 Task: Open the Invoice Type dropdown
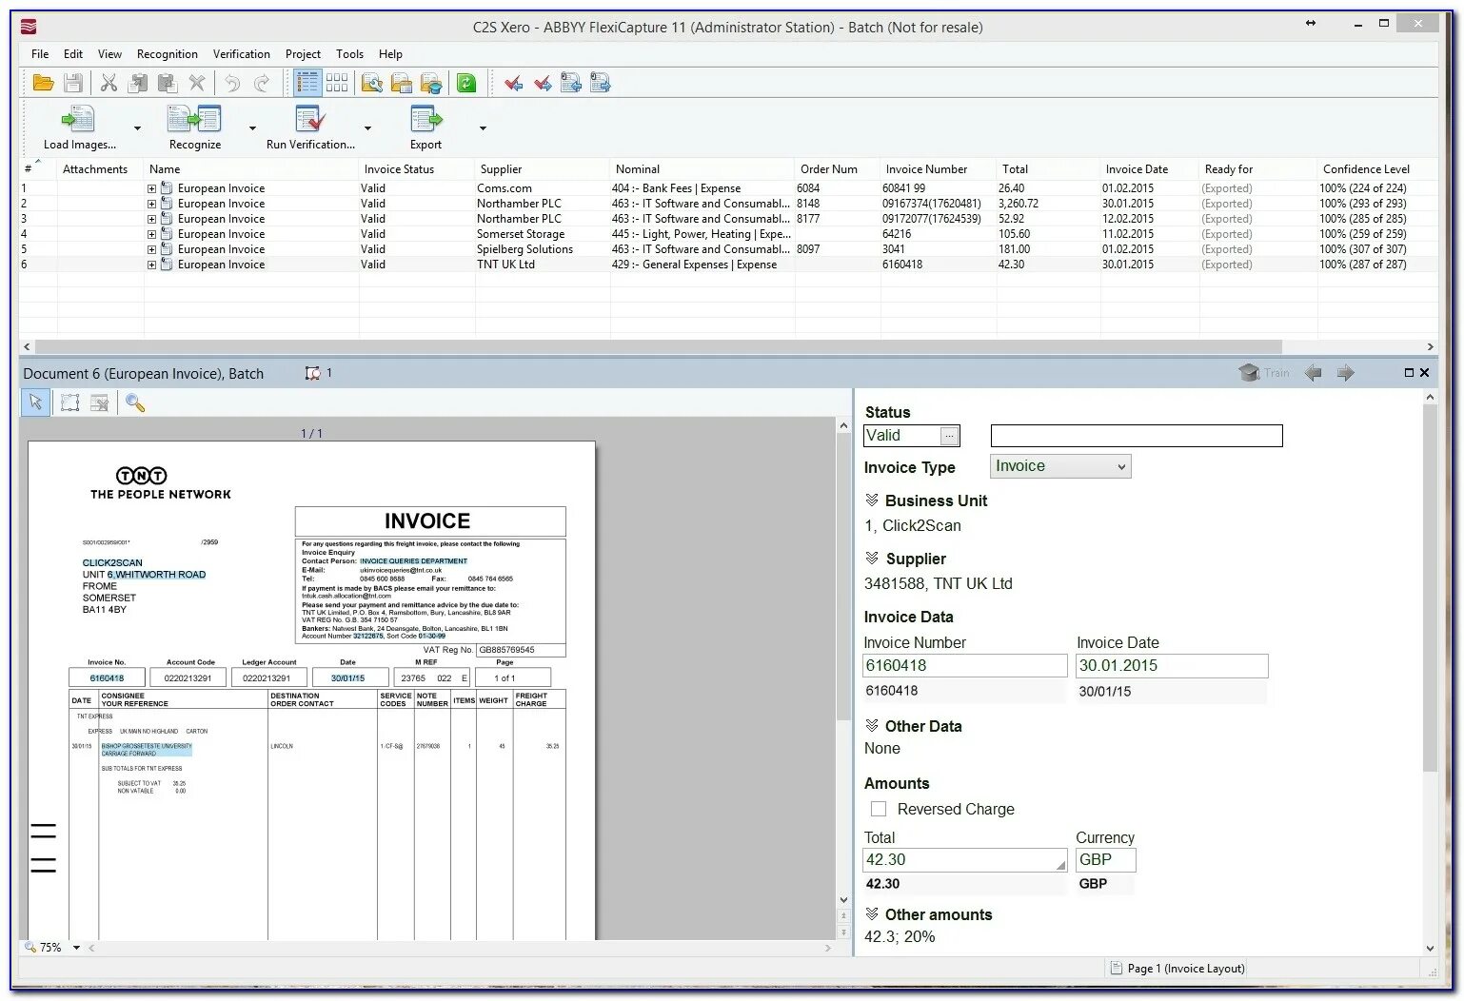coord(1059,466)
